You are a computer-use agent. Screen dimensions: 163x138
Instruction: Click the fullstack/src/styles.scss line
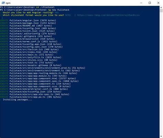(29, 60)
